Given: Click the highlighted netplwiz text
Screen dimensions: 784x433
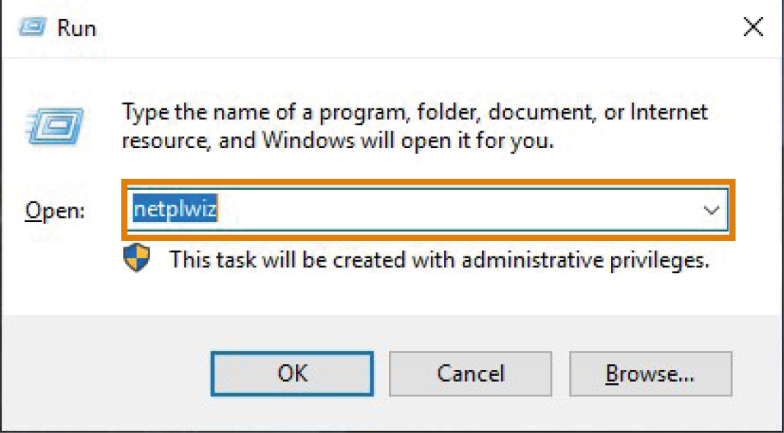Looking at the screenshot, I should tap(175, 210).
